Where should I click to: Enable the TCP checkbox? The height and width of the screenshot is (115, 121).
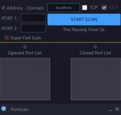(x=85, y=7)
